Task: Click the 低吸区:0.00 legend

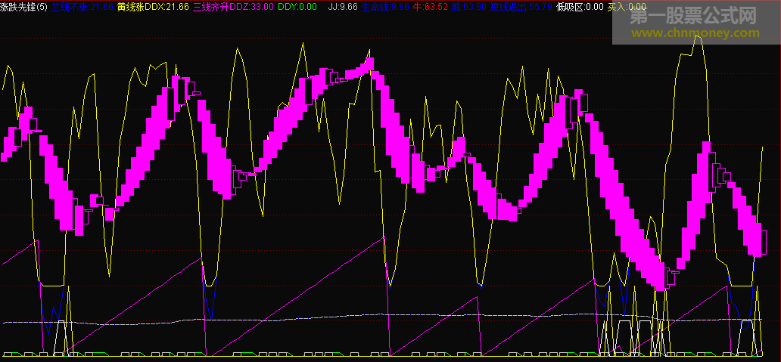Action: pos(580,7)
